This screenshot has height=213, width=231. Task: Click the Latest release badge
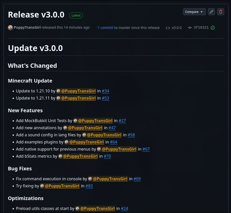coord(76,15)
